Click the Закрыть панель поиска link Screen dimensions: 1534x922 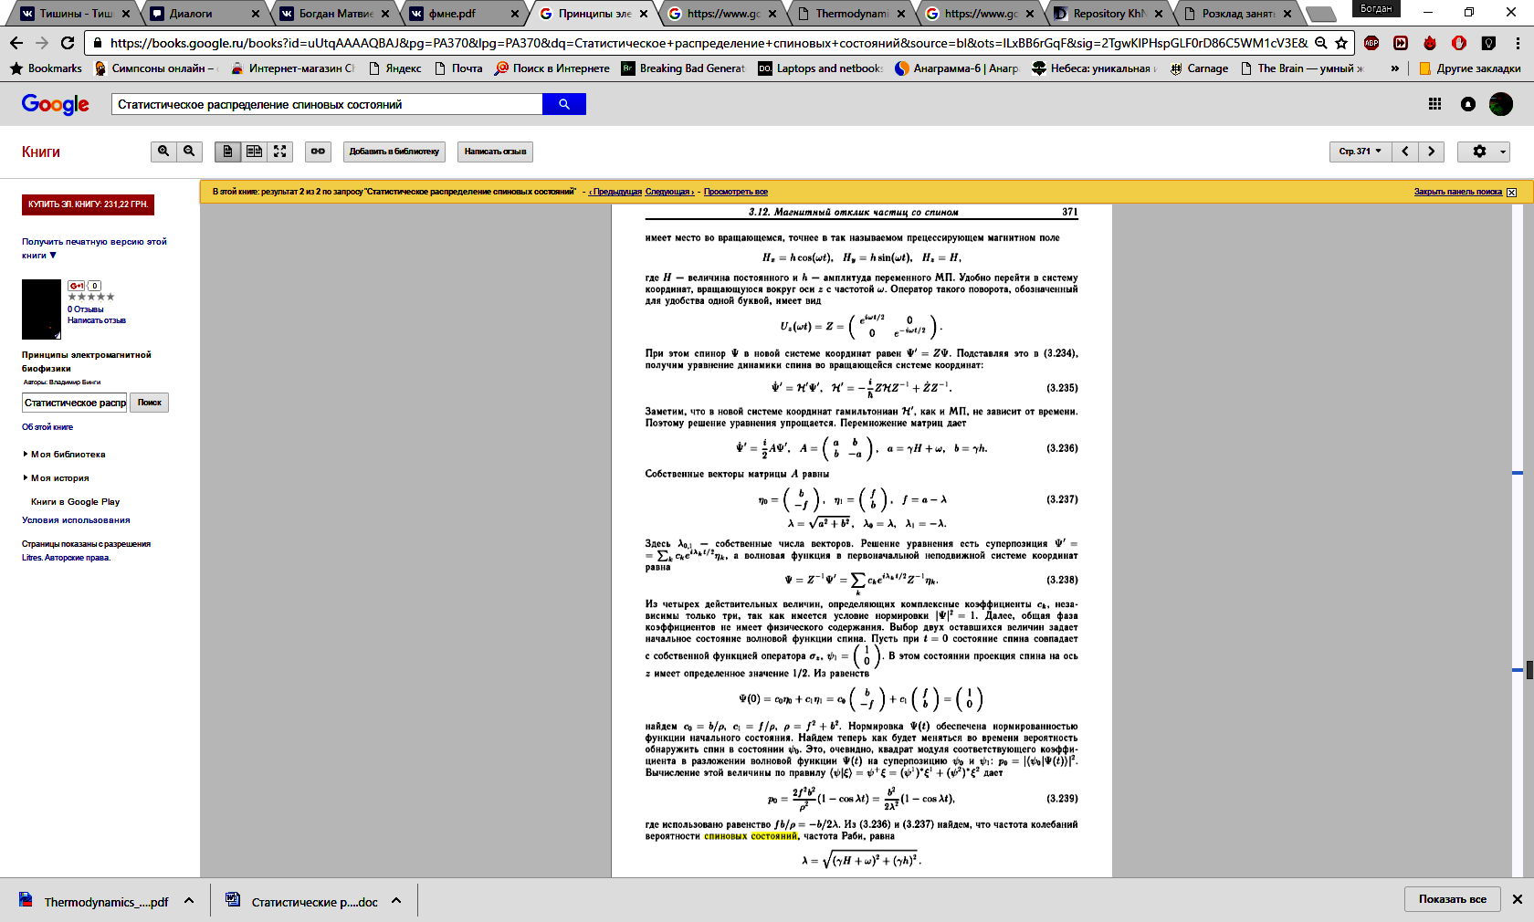click(1457, 192)
